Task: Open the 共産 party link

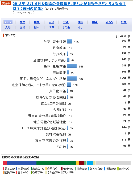Action: (95, 22)
